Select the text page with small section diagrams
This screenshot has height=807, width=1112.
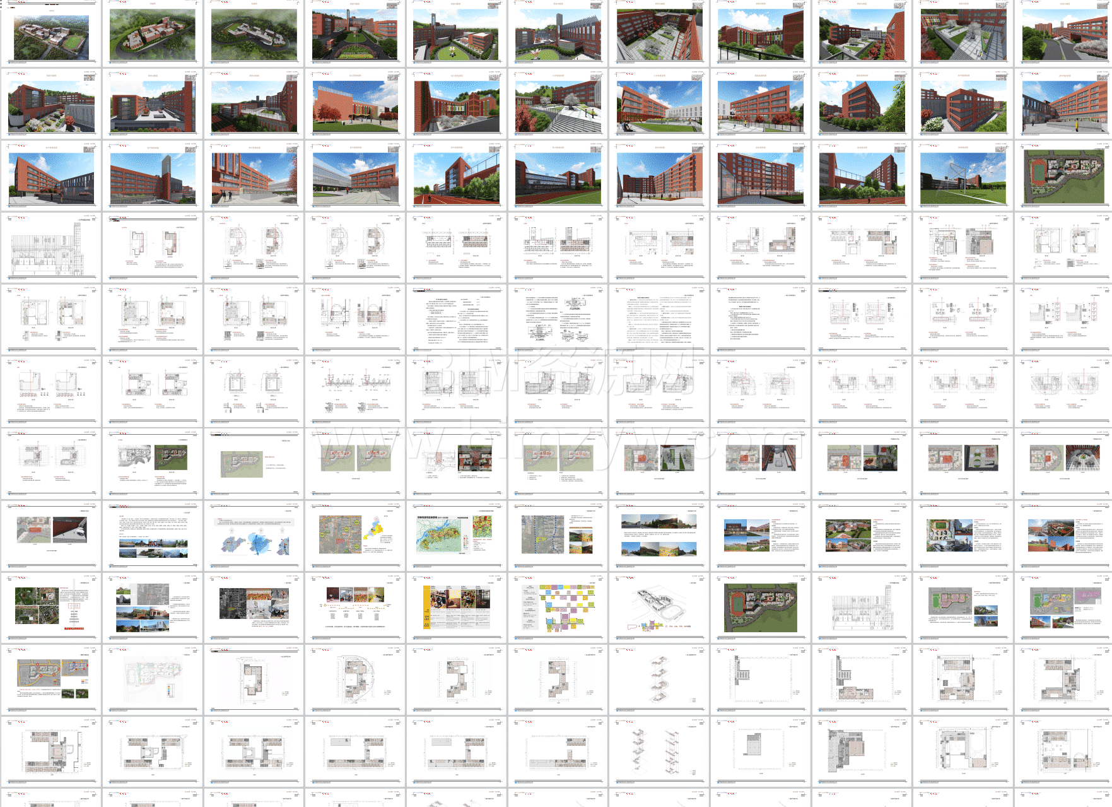click(x=558, y=319)
